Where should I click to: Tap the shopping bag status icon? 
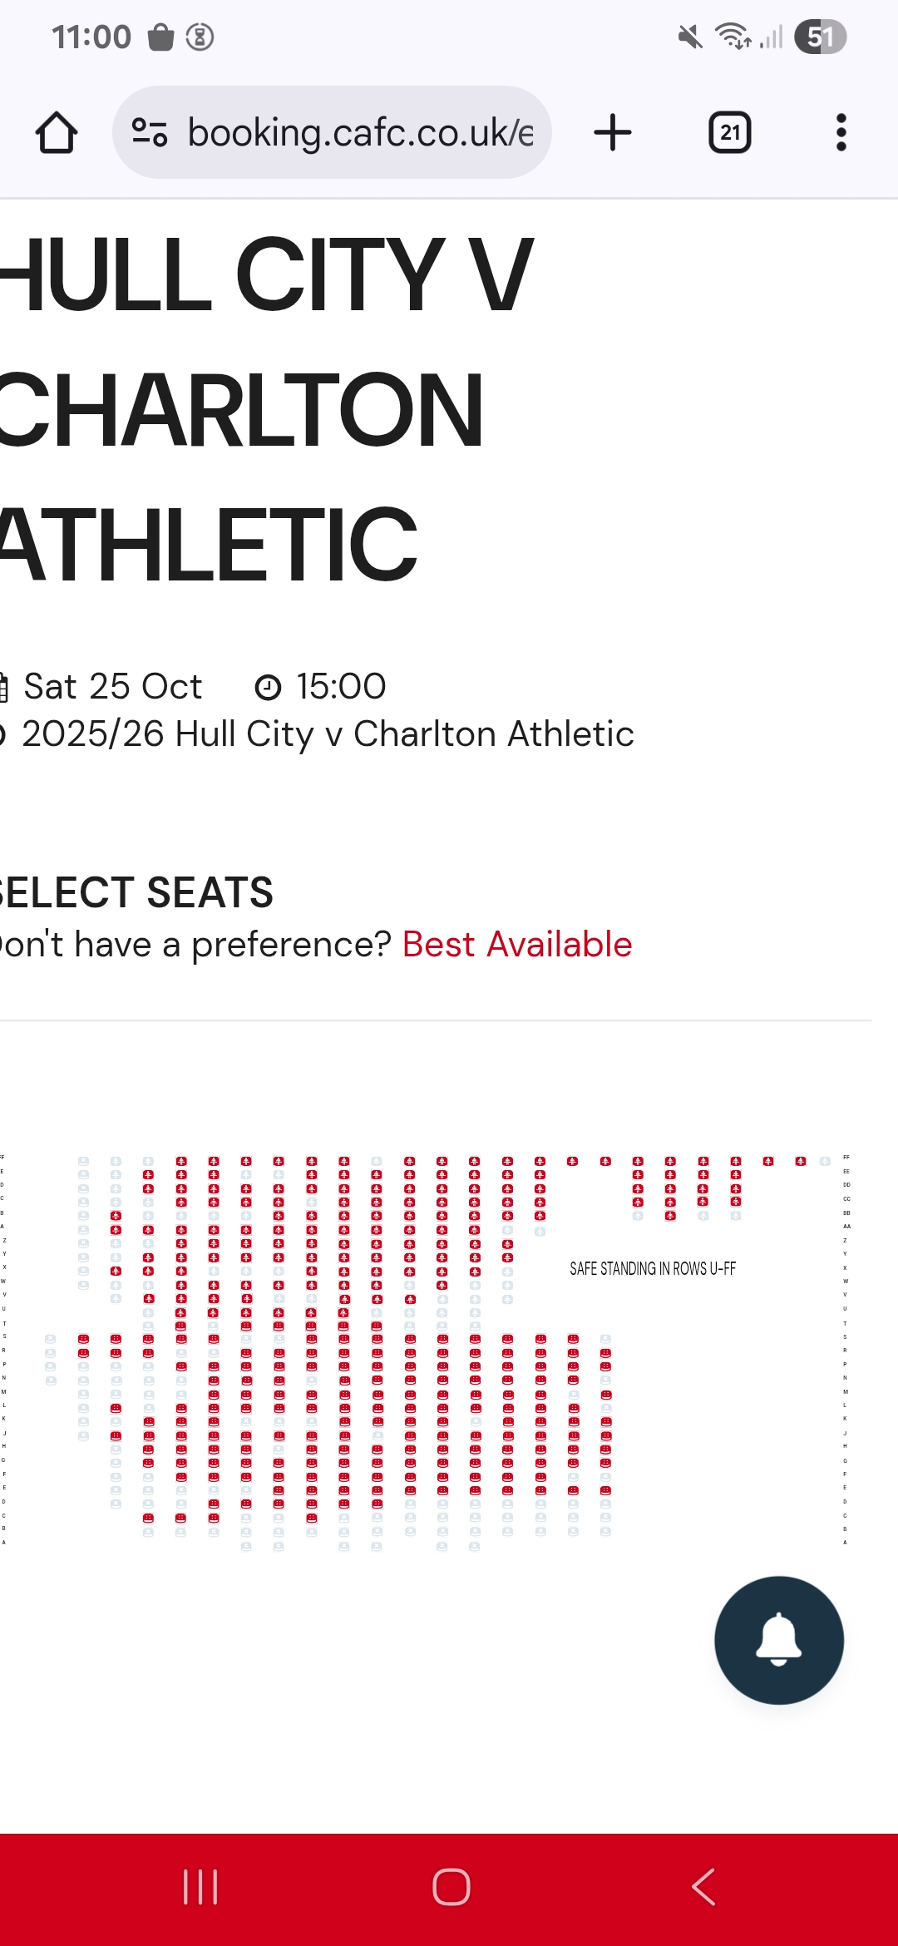coord(160,37)
